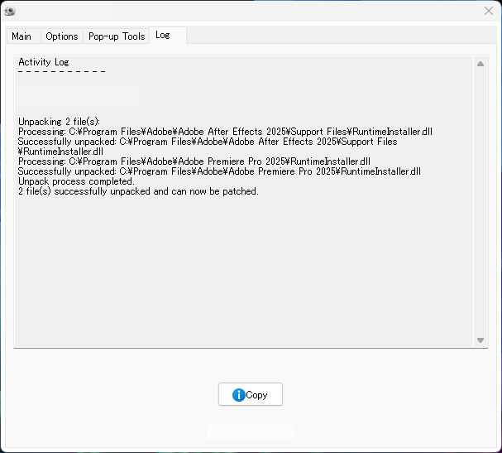Close the window with the X button
Image resolution: width=502 pixels, height=453 pixels.
tap(489, 11)
